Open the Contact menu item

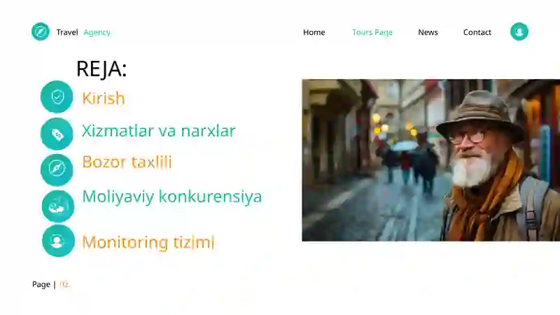477,32
